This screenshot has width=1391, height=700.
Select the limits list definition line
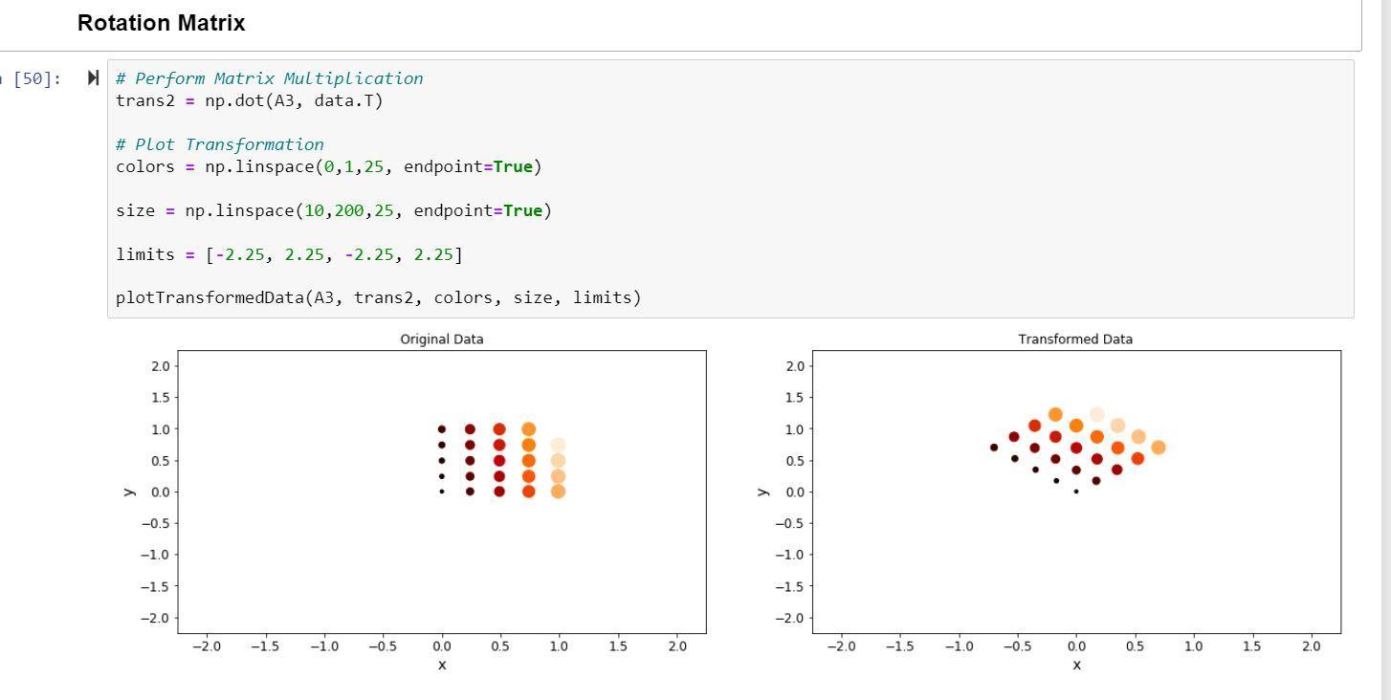(x=287, y=253)
